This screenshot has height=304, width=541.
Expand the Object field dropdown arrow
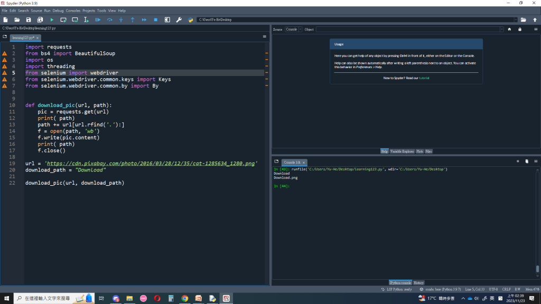click(x=501, y=30)
